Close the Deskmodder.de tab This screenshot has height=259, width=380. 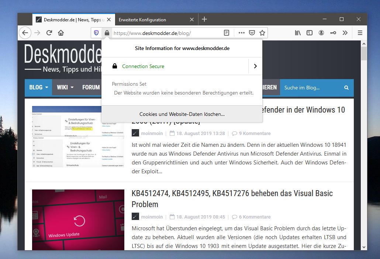[109, 19]
